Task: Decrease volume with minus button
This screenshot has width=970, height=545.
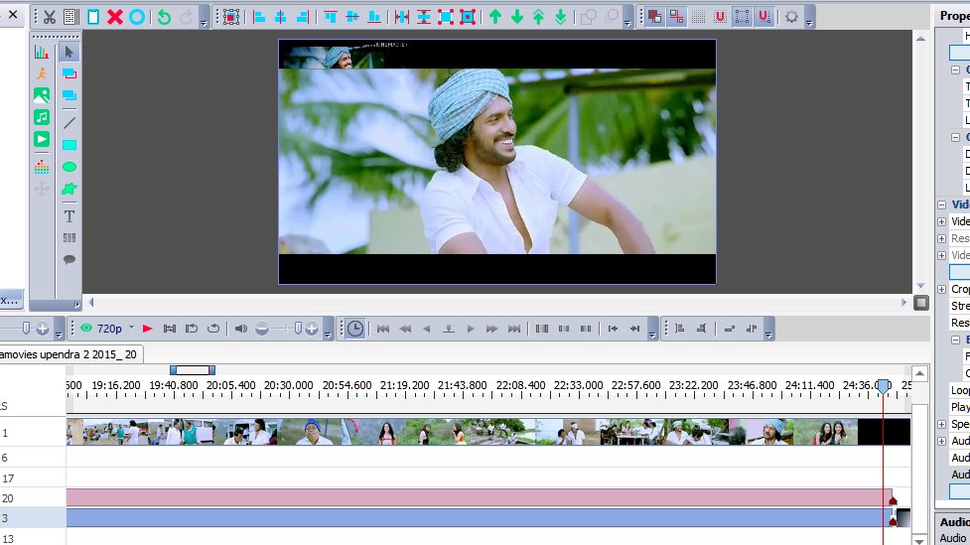Action: 262,329
